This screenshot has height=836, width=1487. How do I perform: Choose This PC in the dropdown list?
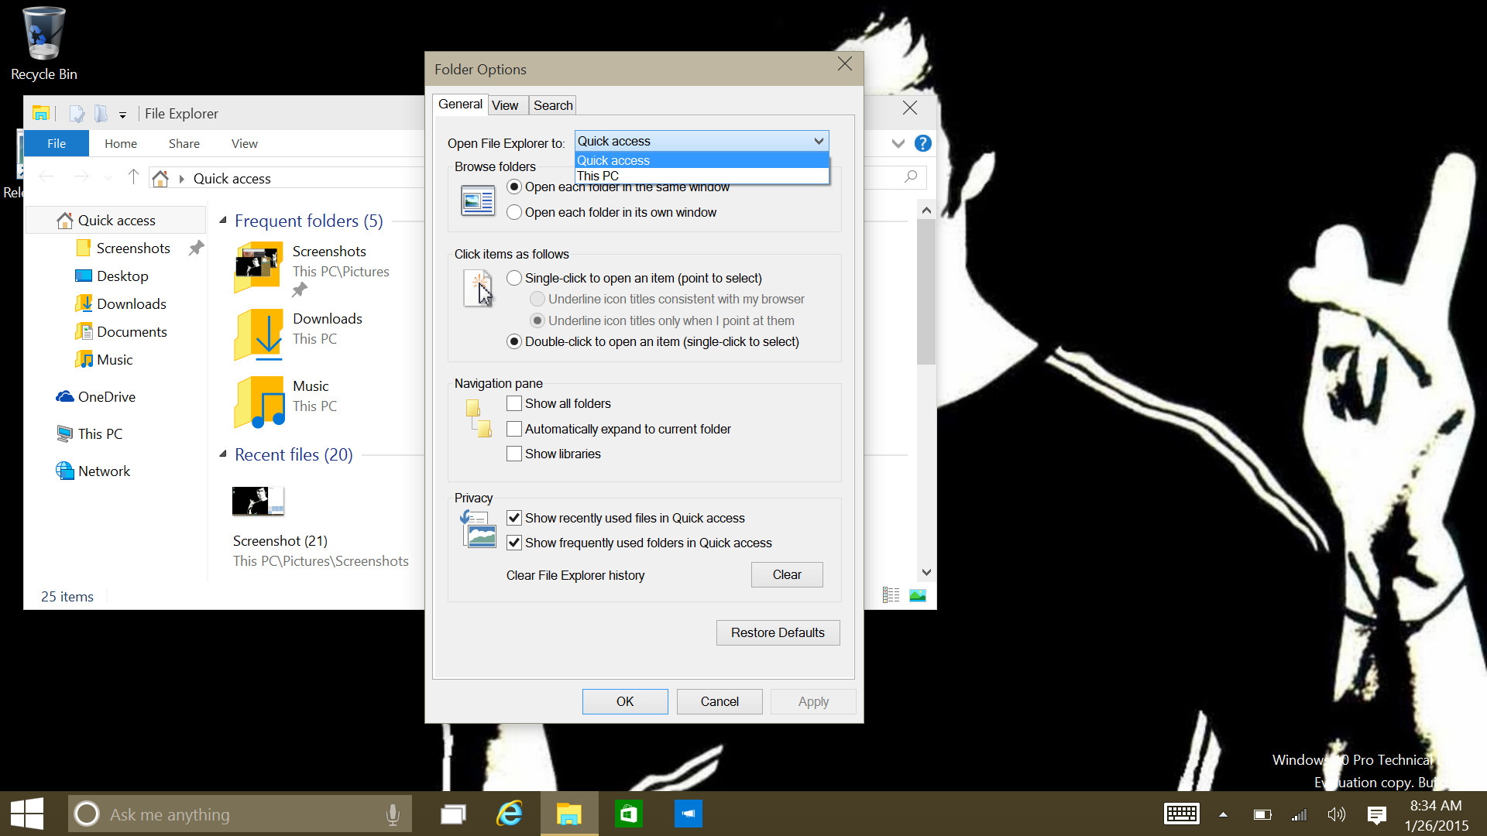coord(598,176)
